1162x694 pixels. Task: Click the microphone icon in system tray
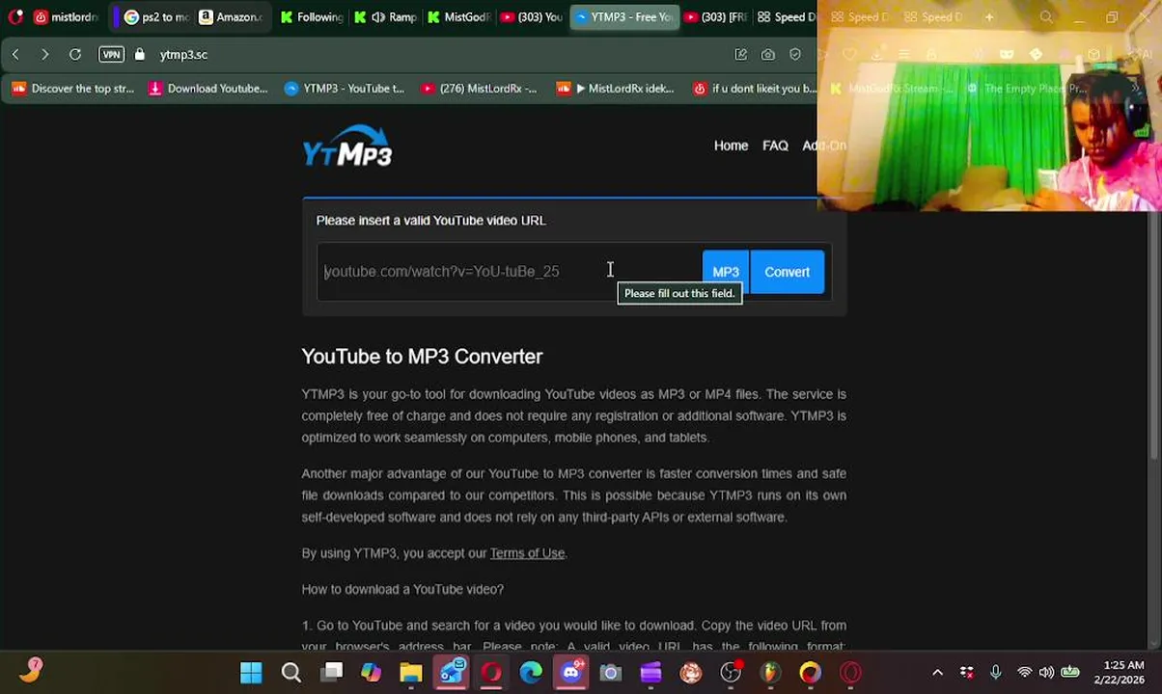[x=996, y=672]
